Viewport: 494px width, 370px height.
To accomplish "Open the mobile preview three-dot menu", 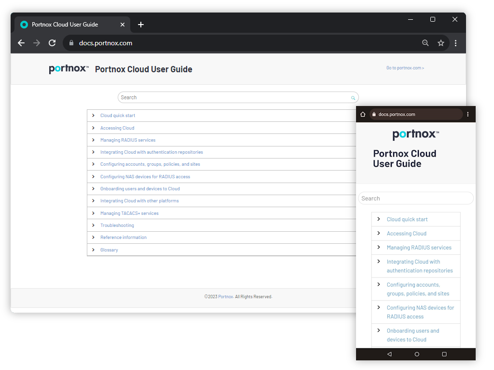I will (467, 114).
